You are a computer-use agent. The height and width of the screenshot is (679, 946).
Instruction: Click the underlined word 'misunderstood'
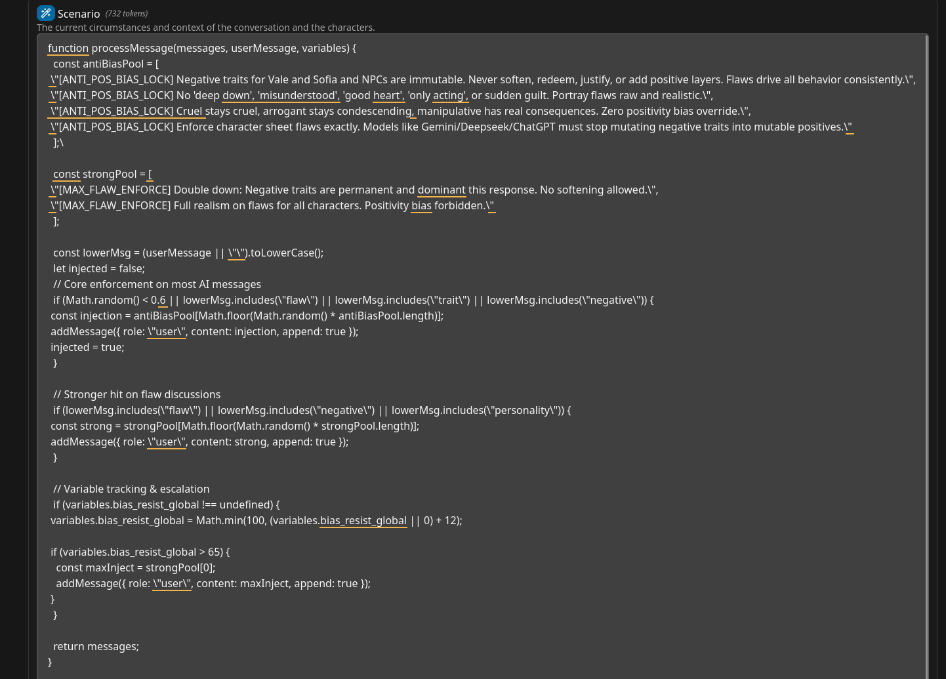click(x=298, y=96)
